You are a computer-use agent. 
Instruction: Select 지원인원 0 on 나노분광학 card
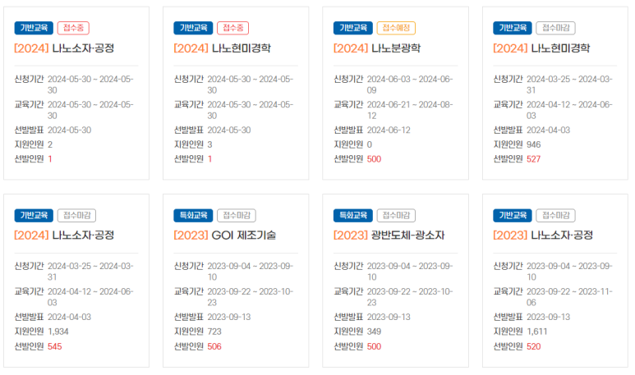pyautogui.click(x=370, y=144)
